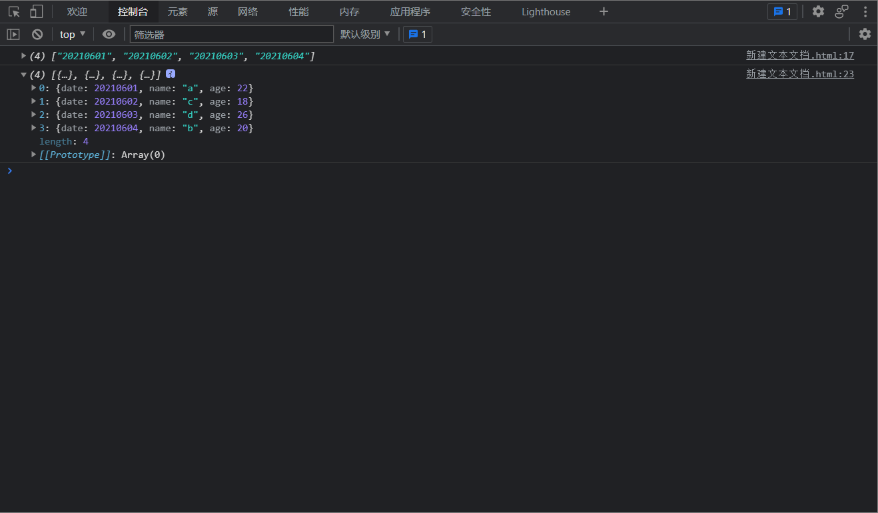The image size is (878, 513).
Task: Click the "20210601" string value
Action: coord(84,56)
